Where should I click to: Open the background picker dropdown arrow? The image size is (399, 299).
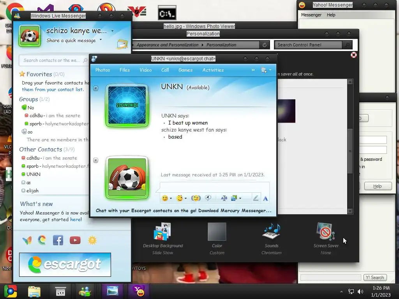pos(240,198)
